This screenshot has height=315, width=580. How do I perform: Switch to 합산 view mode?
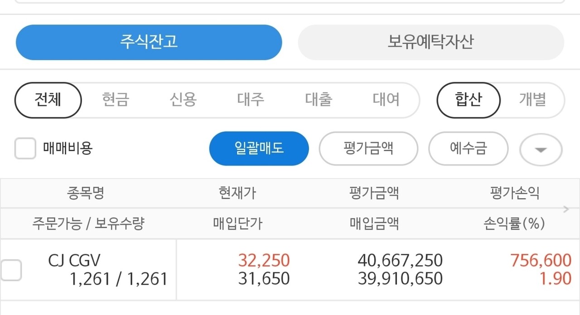[468, 100]
